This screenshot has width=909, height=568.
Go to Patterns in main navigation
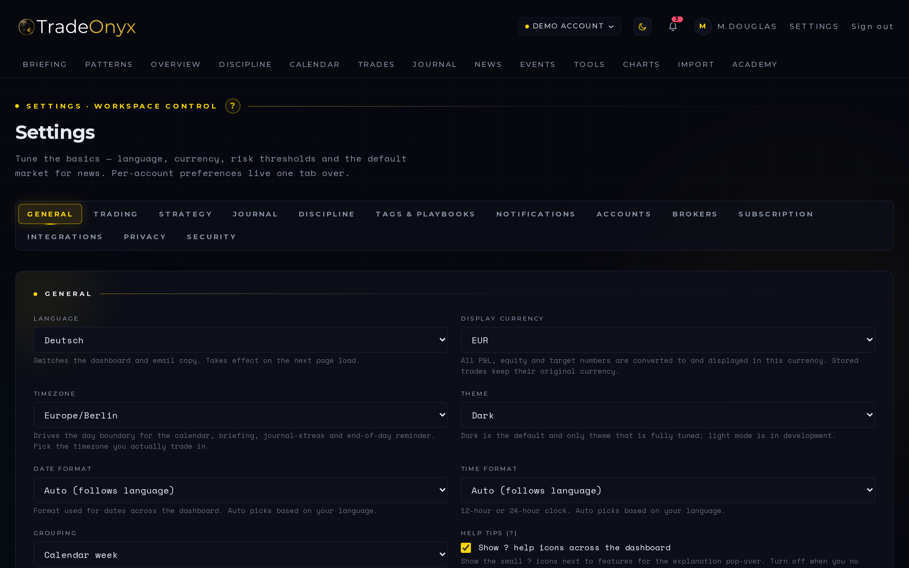click(109, 65)
